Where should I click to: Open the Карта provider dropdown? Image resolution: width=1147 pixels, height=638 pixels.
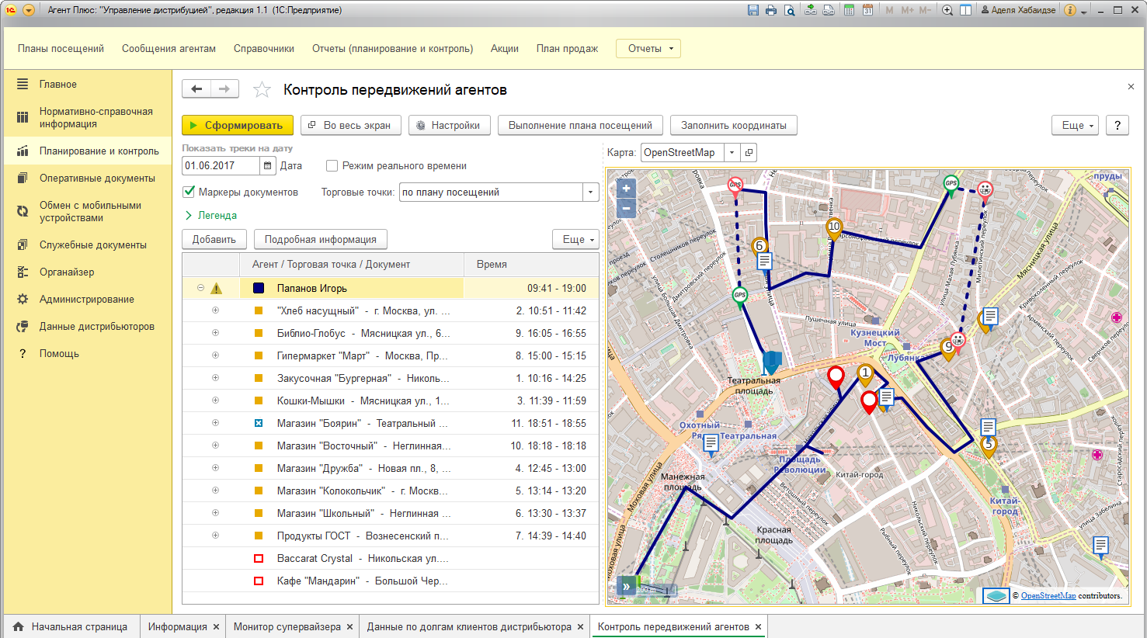coord(732,153)
